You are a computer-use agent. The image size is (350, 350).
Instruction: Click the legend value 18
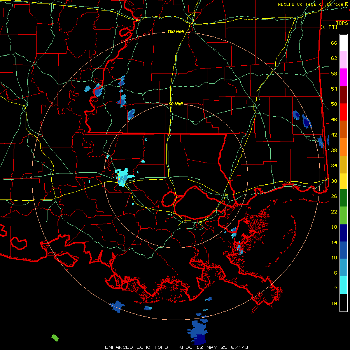pos(334,227)
